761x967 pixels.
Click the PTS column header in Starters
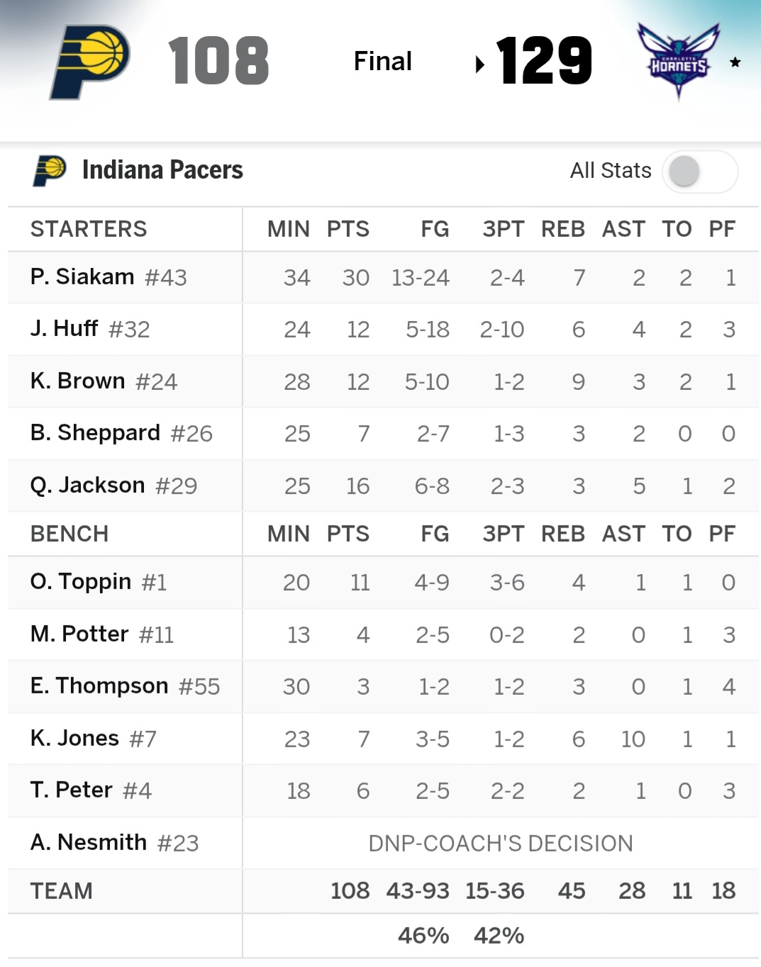coord(348,229)
